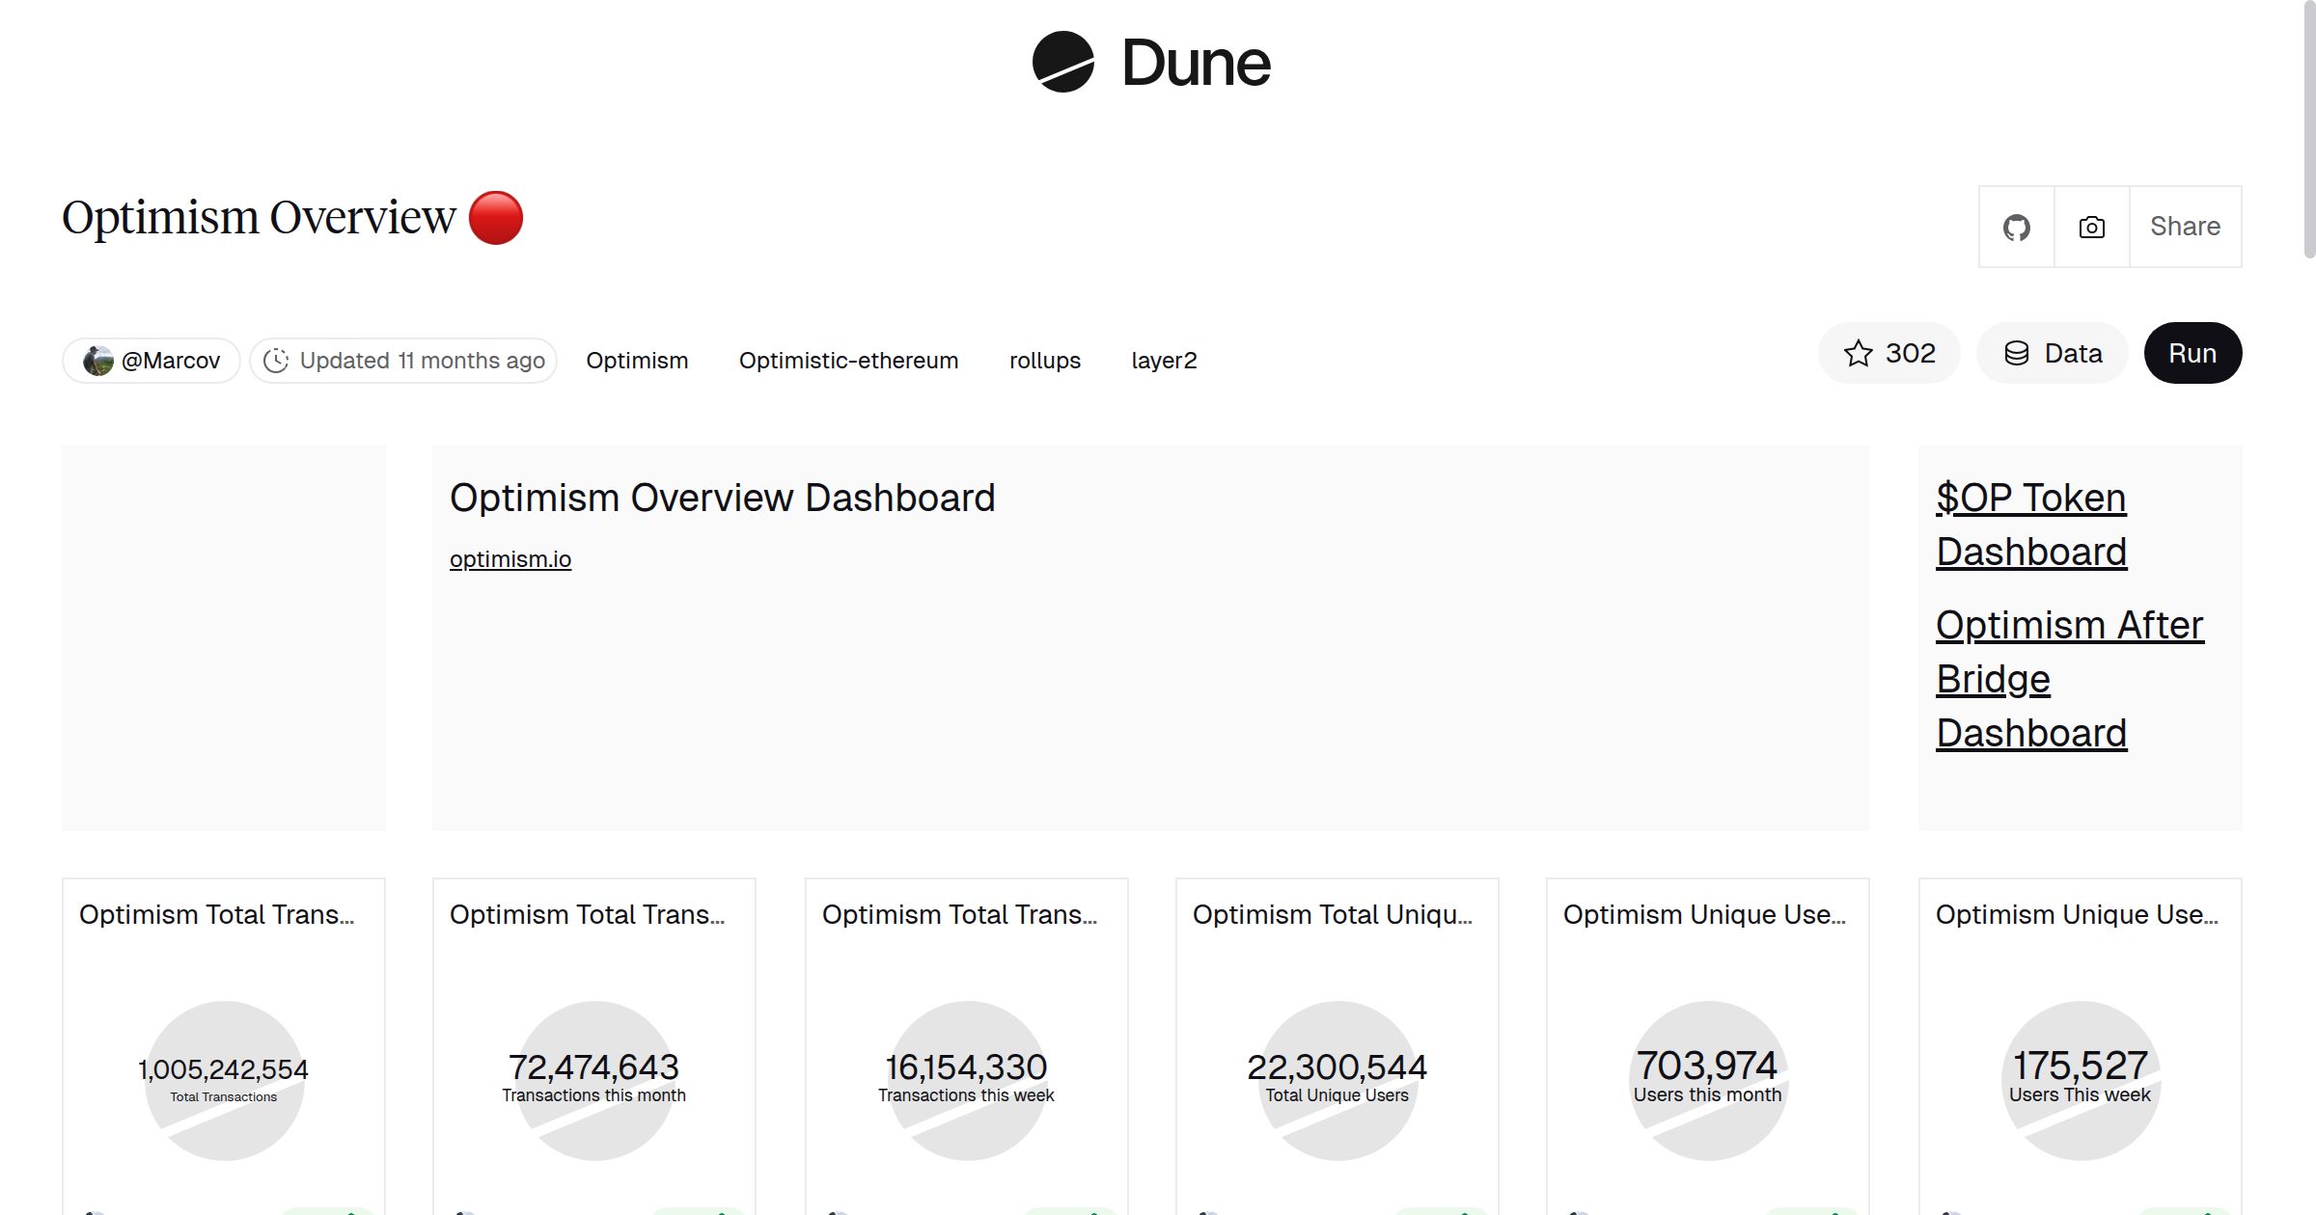2316x1215 pixels.
Task: Select the layer2 tag
Action: (x=1164, y=361)
